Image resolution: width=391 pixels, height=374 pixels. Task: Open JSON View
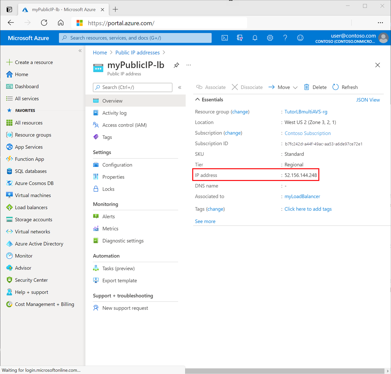coord(368,100)
